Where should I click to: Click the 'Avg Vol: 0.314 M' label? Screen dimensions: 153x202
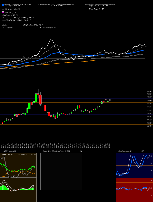(x=98, y=6)
